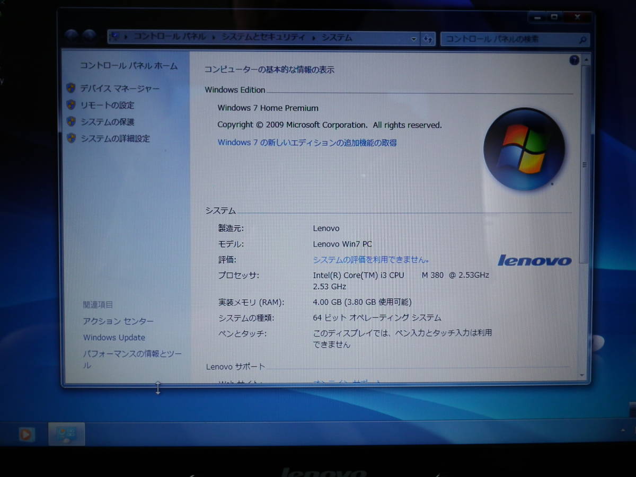Open the blue help question mark icon
Viewport: 636px width, 477px height.
pyautogui.click(x=574, y=60)
